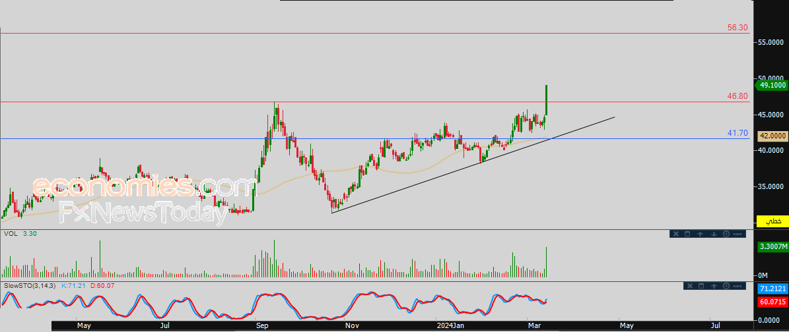Click the Mar date on time axis
Screen dimensions: 789x332
tap(533, 325)
